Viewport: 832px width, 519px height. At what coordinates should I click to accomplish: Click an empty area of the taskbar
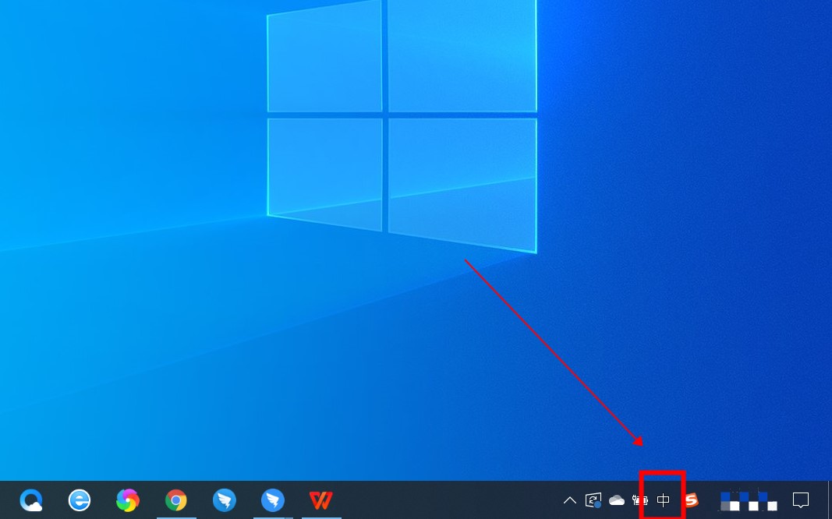(452, 500)
